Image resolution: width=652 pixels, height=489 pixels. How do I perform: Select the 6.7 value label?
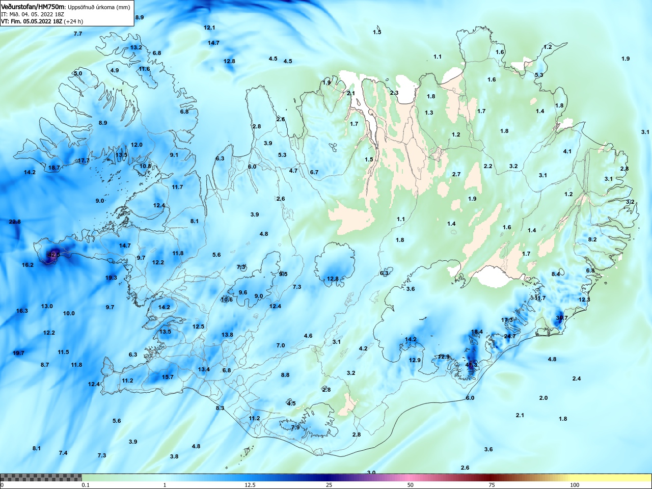tap(314, 172)
